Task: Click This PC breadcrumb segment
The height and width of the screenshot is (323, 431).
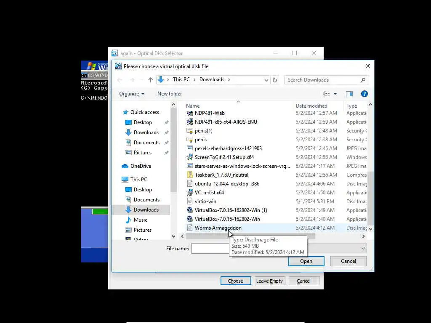Action: pos(181,79)
